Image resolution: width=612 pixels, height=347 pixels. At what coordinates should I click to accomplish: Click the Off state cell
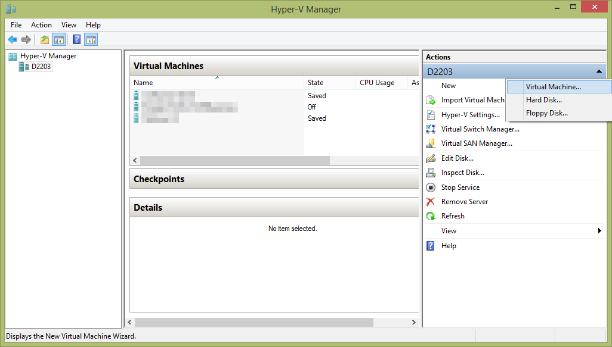[311, 107]
